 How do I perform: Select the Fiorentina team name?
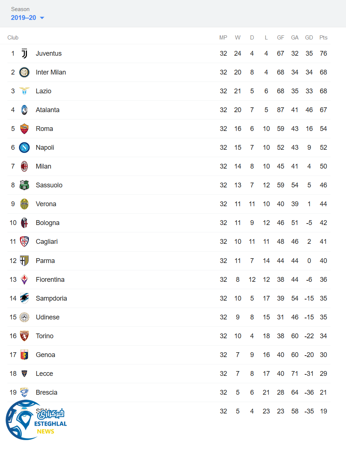[x=50, y=280]
